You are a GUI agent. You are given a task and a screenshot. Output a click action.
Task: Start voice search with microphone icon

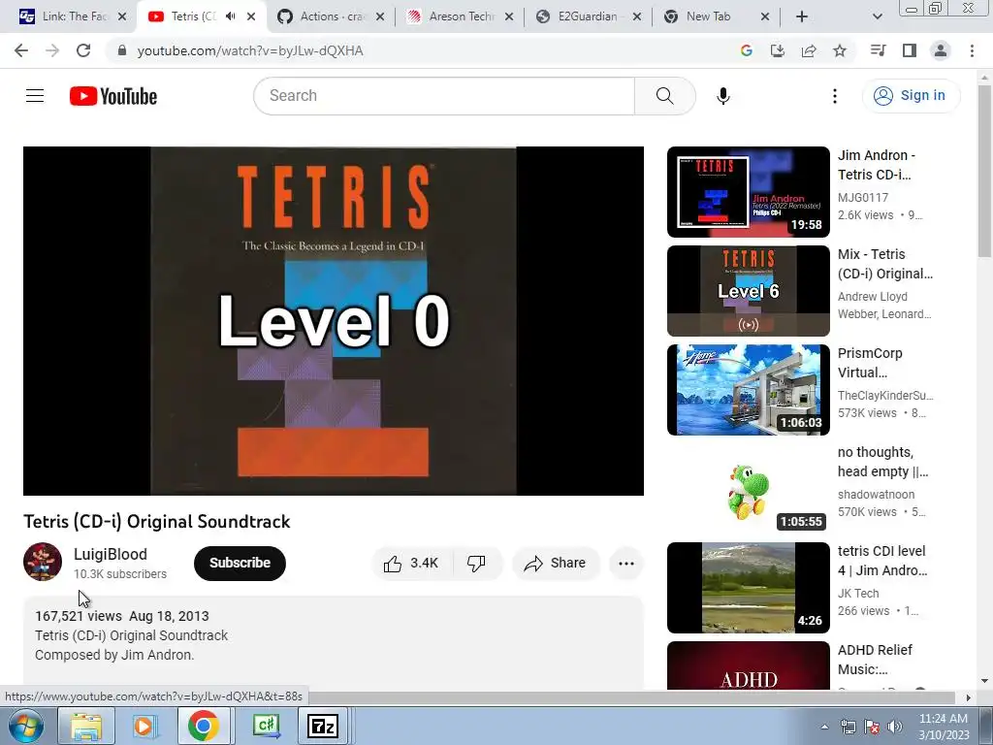[x=723, y=96]
